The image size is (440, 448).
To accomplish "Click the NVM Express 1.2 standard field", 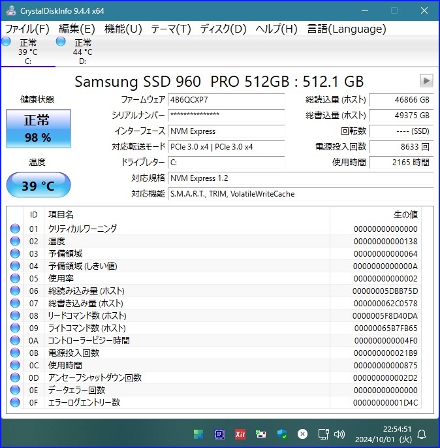I will click(x=301, y=178).
